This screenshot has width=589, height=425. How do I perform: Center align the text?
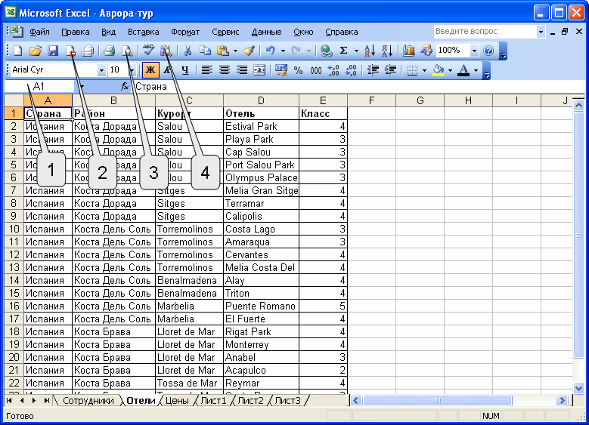click(225, 69)
